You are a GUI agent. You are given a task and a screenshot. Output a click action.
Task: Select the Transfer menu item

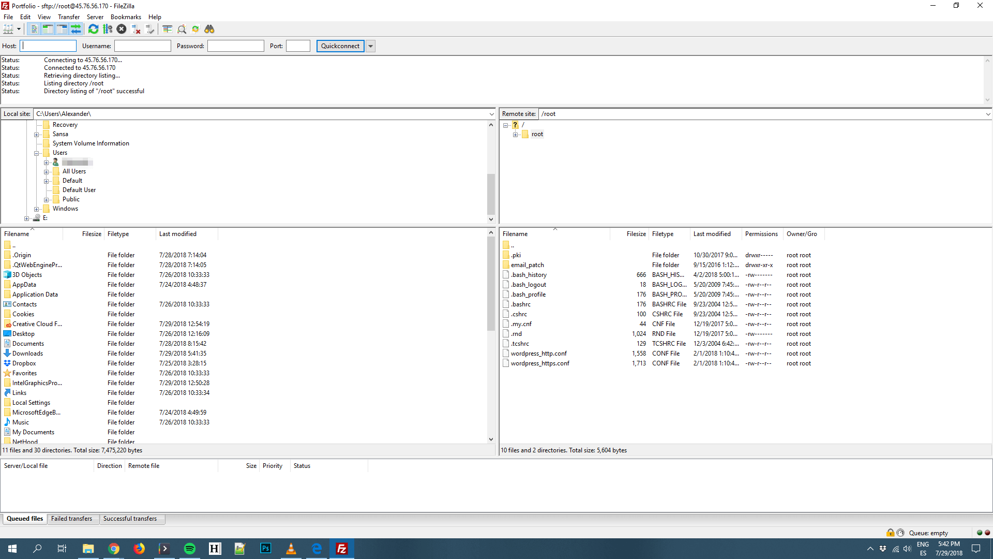coord(68,17)
